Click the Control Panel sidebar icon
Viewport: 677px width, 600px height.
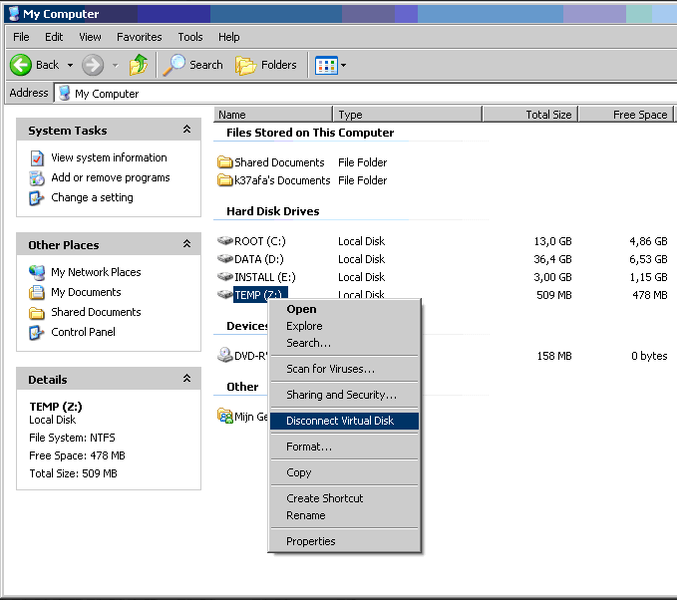[37, 332]
